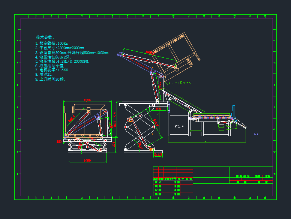Viewport: 291px width, 219px height.
Task: Click the 上升时间20秒 text line
Action: click(50, 79)
